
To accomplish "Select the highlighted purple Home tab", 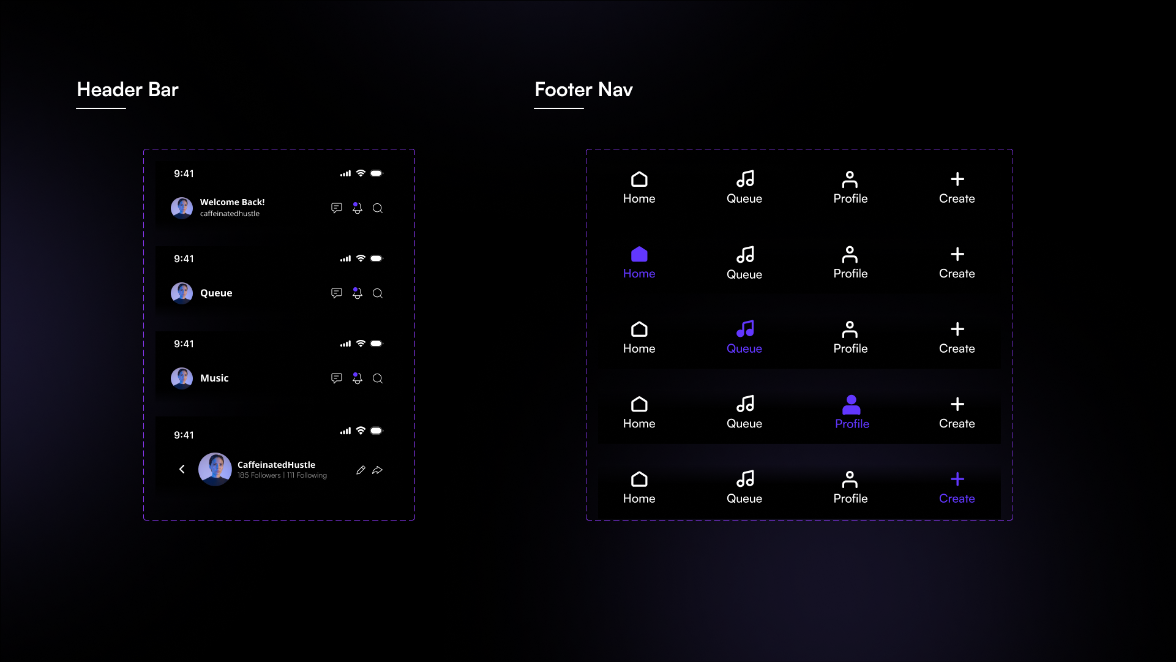I will (639, 263).
